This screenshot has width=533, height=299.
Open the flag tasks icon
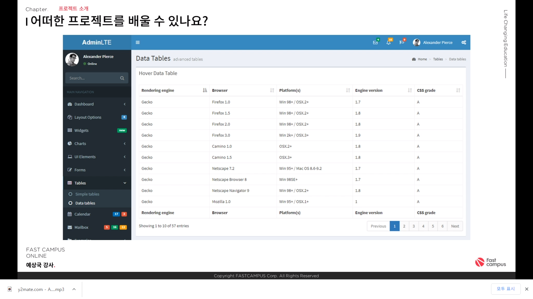tap(401, 42)
